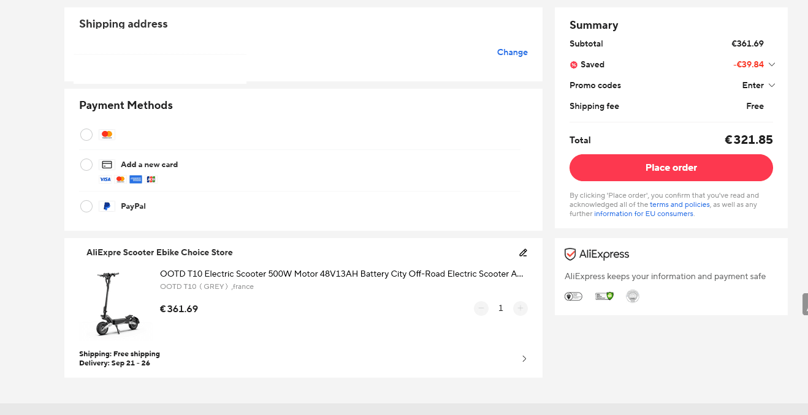Image resolution: width=808 pixels, height=415 pixels.
Task: Click the AliExpress shield logo icon
Action: (570, 254)
